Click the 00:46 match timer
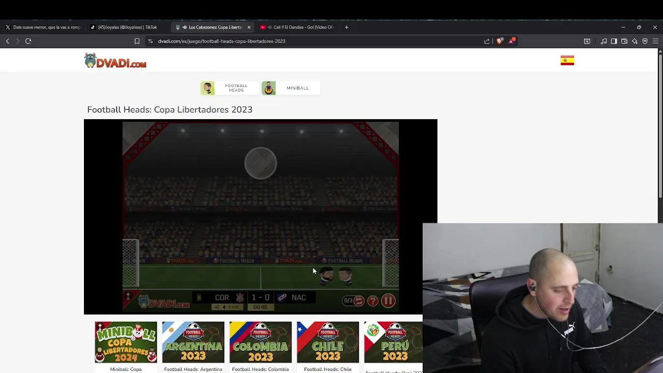 click(261, 307)
